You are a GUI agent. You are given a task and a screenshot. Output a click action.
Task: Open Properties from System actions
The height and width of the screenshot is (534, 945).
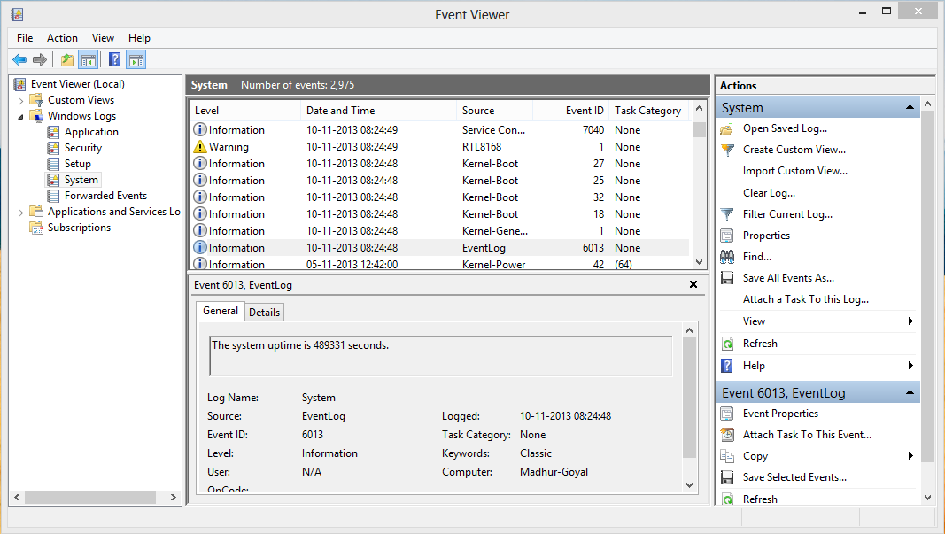pyautogui.click(x=766, y=236)
